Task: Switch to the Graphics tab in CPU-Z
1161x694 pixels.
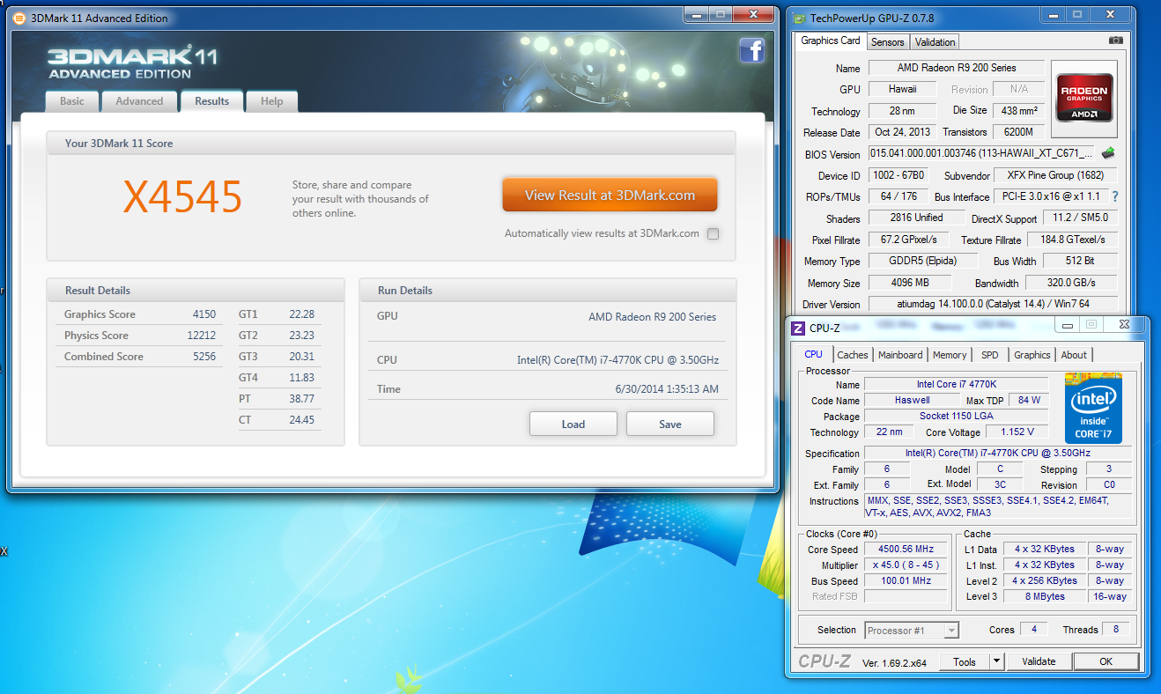Action: (1032, 355)
